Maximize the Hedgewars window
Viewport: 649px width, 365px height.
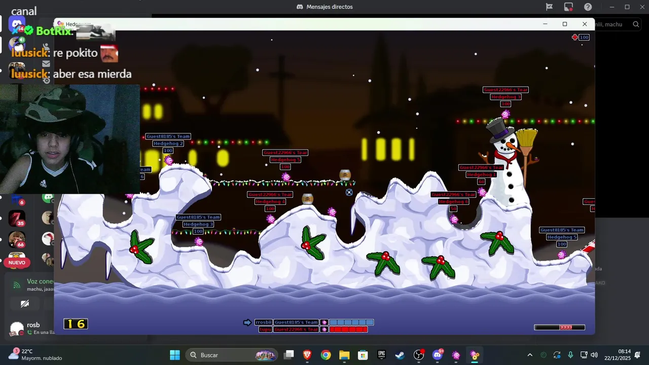pos(565,24)
